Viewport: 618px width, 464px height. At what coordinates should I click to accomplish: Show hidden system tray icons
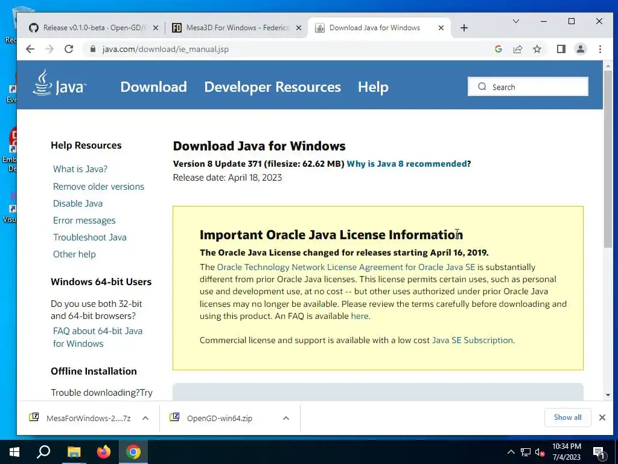pyautogui.click(x=511, y=452)
